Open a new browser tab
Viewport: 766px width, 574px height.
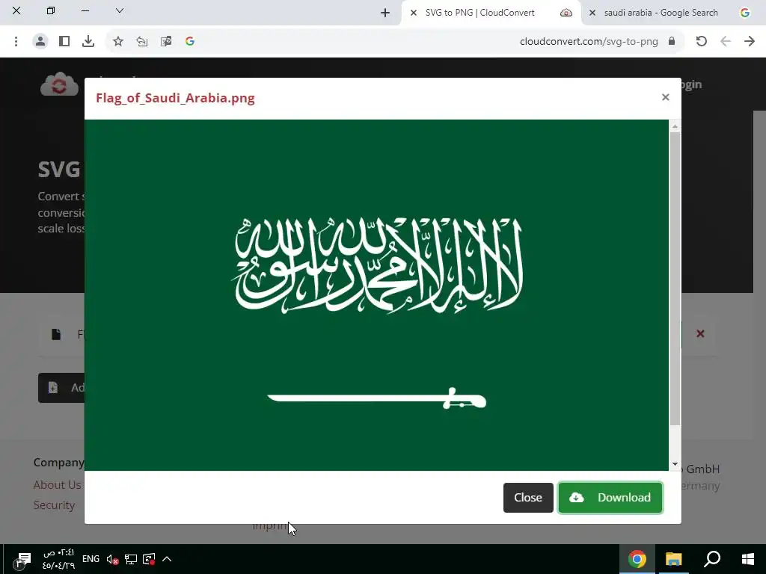tap(385, 13)
